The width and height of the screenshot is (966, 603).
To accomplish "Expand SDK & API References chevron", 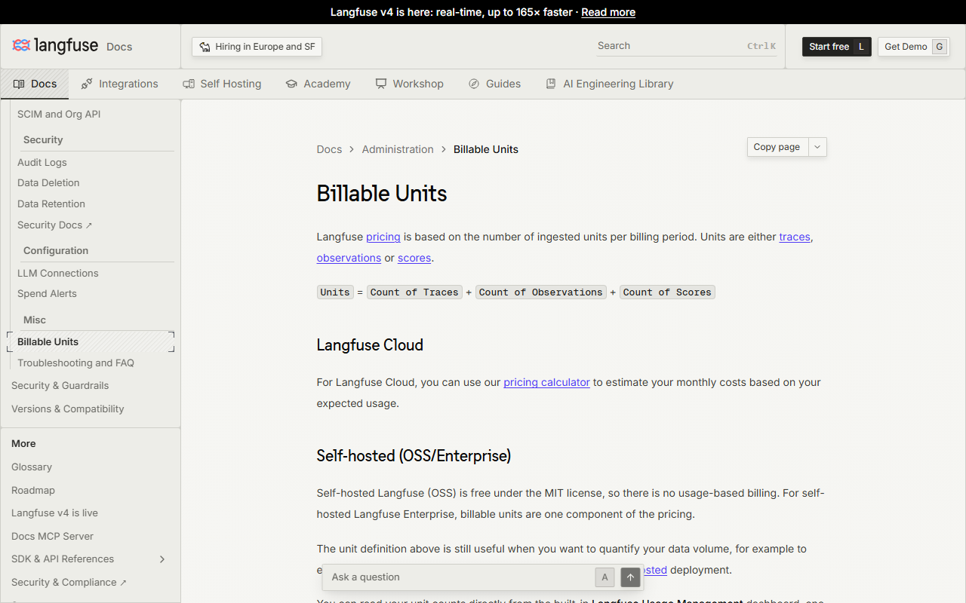I will click(162, 559).
